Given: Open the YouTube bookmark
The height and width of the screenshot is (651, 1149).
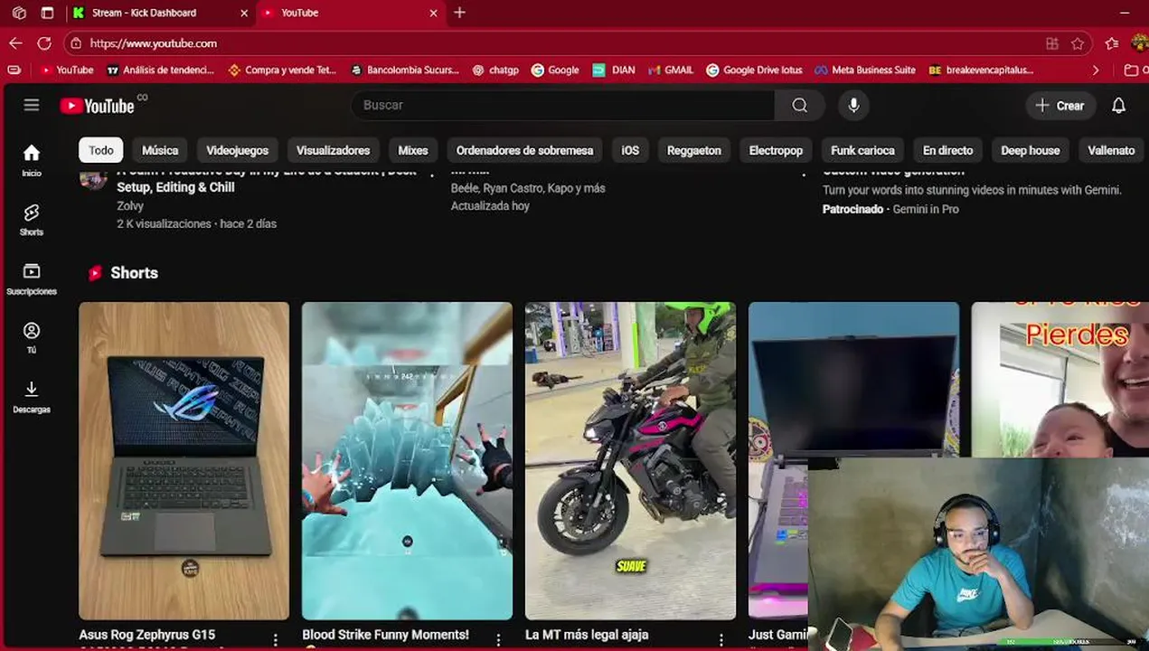Looking at the screenshot, I should pyautogui.click(x=68, y=70).
